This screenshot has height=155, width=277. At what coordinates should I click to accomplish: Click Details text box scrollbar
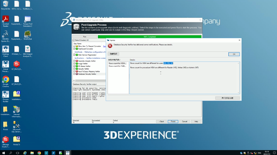coord(238,78)
